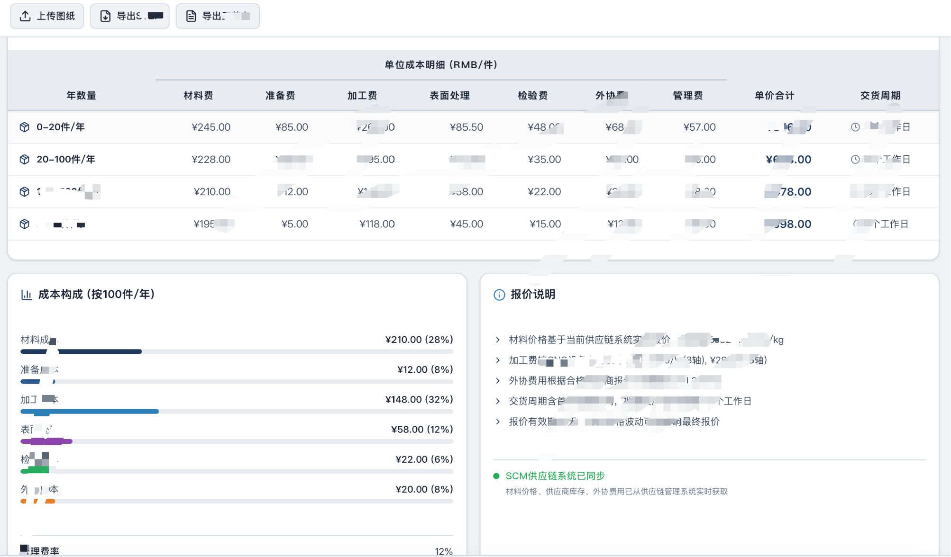Click the ¥58.00 (12%) cost value
The image size is (951, 557).
422,429
